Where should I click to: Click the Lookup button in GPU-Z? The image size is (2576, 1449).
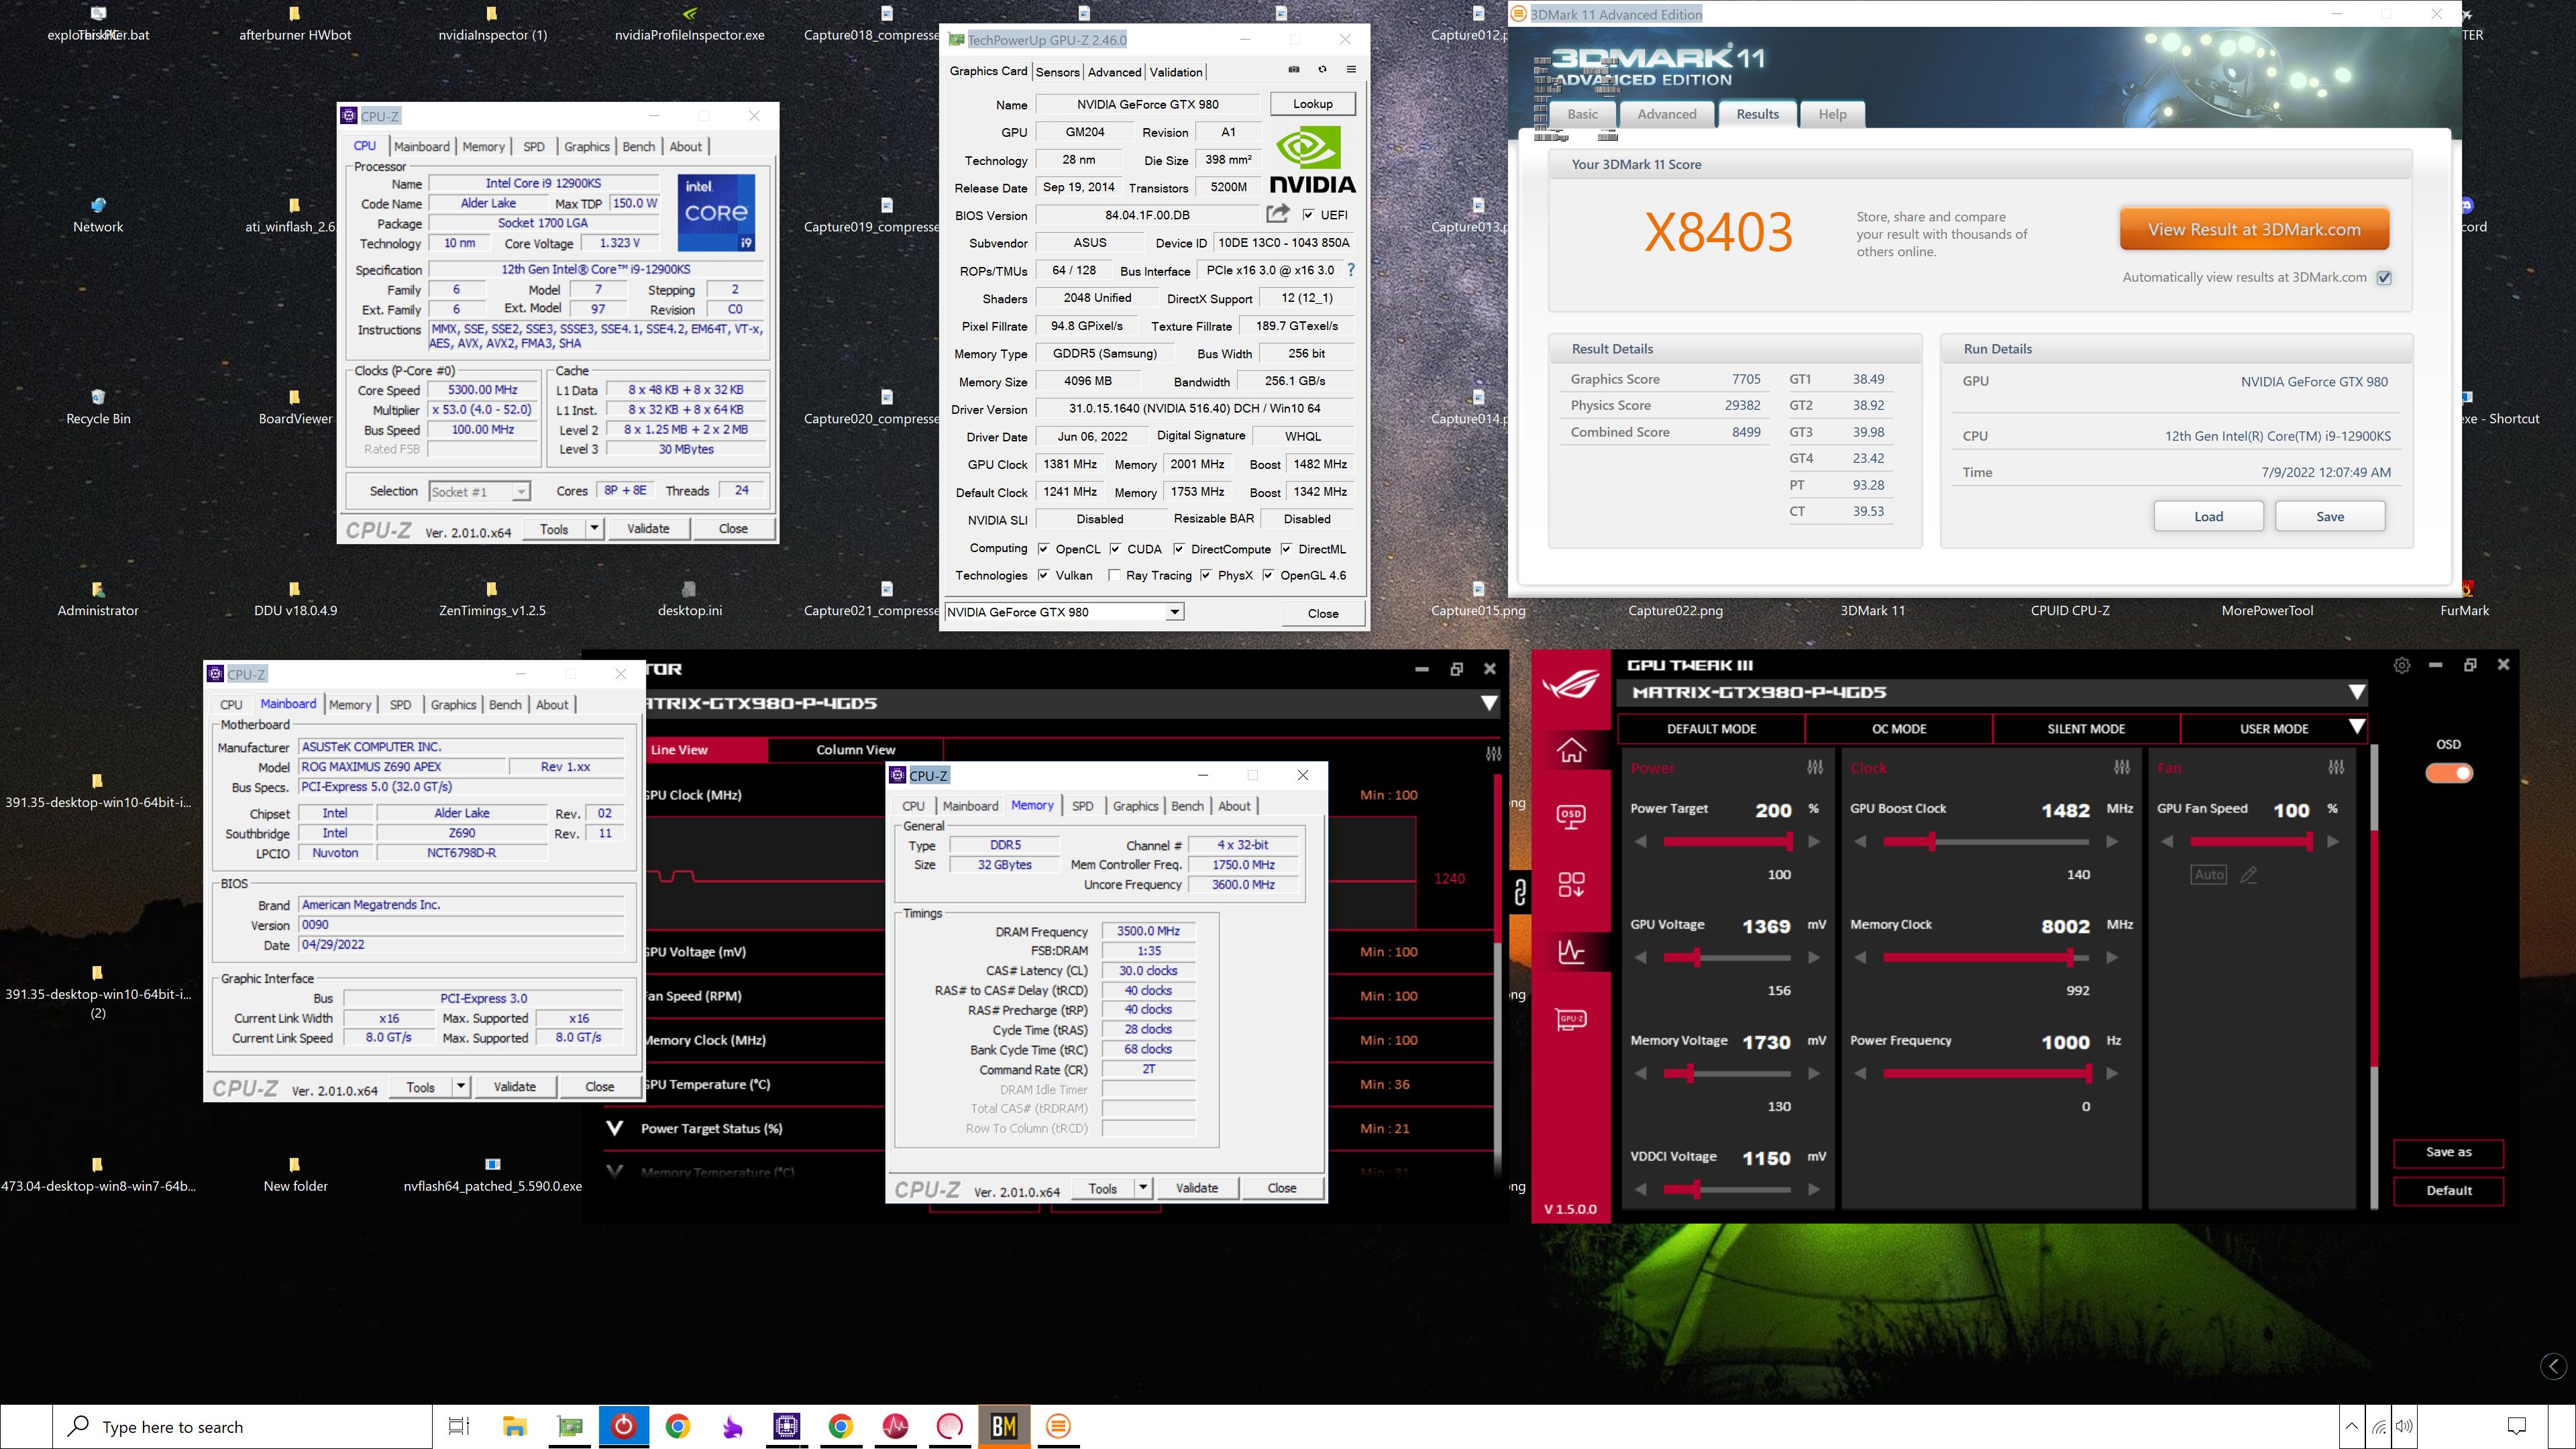point(1312,104)
